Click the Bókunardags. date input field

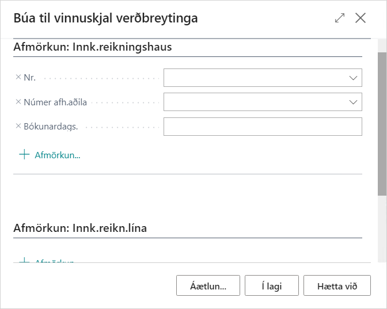coord(263,127)
